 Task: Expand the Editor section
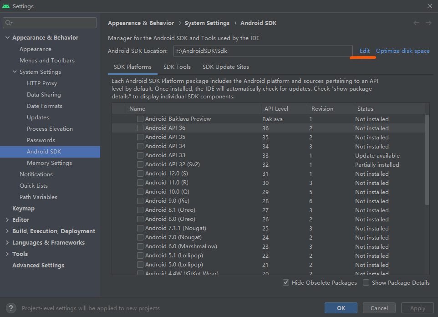8,220
